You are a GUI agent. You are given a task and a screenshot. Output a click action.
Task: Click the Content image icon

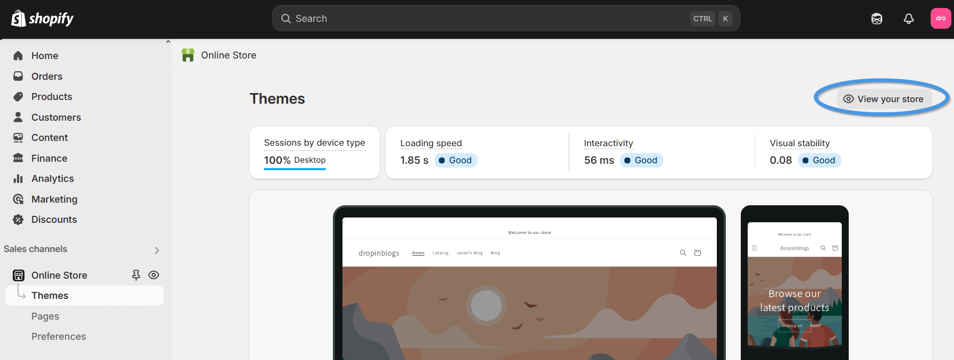(x=18, y=138)
